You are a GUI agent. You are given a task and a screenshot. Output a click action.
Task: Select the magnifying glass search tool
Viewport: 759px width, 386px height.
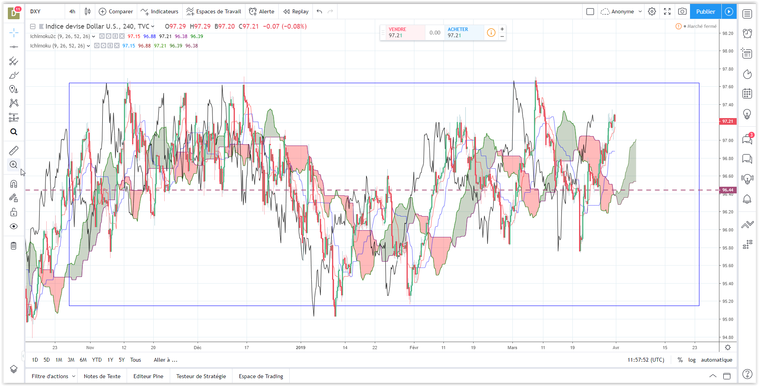(14, 132)
